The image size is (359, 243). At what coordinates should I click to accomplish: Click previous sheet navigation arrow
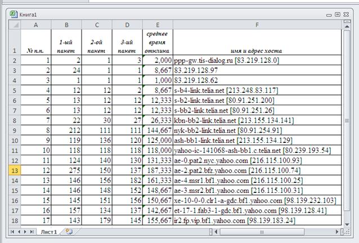point(19,232)
